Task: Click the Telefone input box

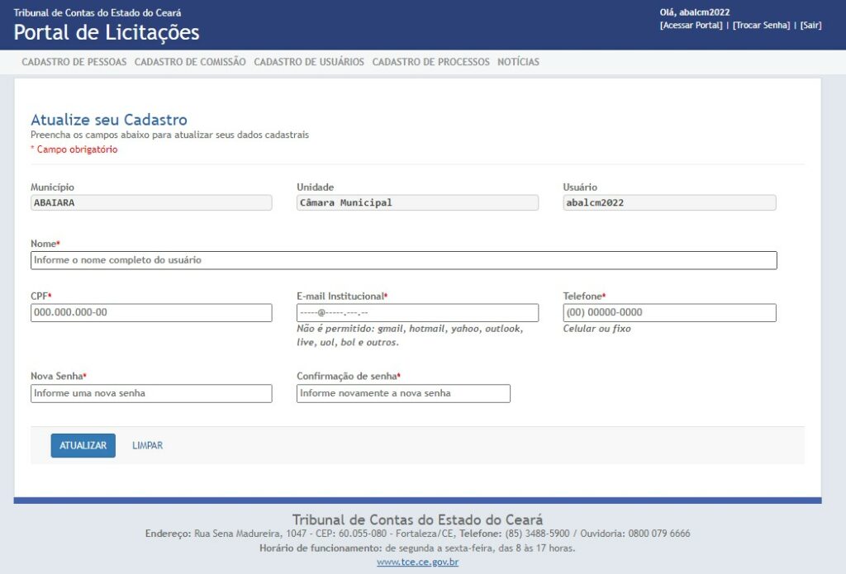Action: point(669,313)
